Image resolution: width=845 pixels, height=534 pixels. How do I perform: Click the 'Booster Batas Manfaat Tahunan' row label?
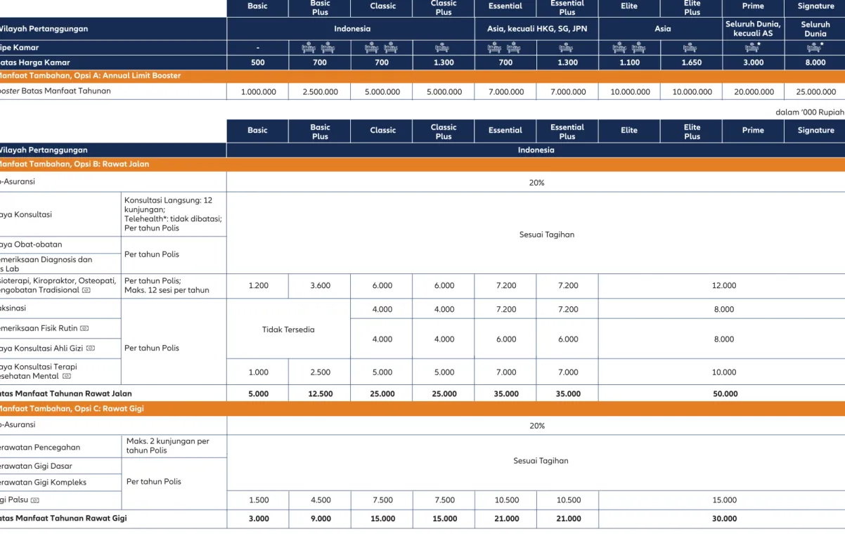pos(56,91)
